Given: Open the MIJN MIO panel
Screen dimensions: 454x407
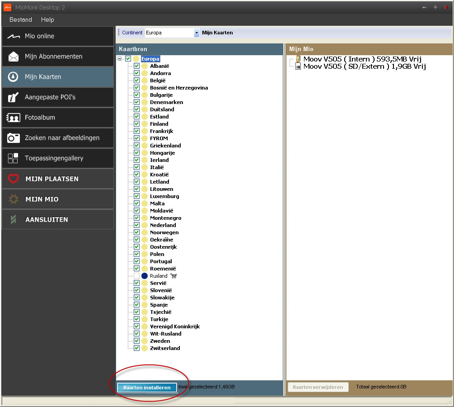Looking at the screenshot, I should 58,199.
